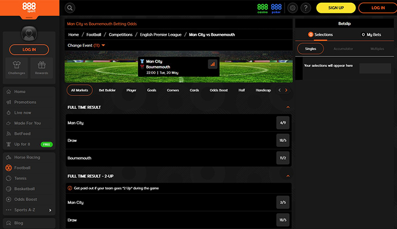Select the Cards markets tab
This screenshot has height=229, width=397.
[x=195, y=90]
